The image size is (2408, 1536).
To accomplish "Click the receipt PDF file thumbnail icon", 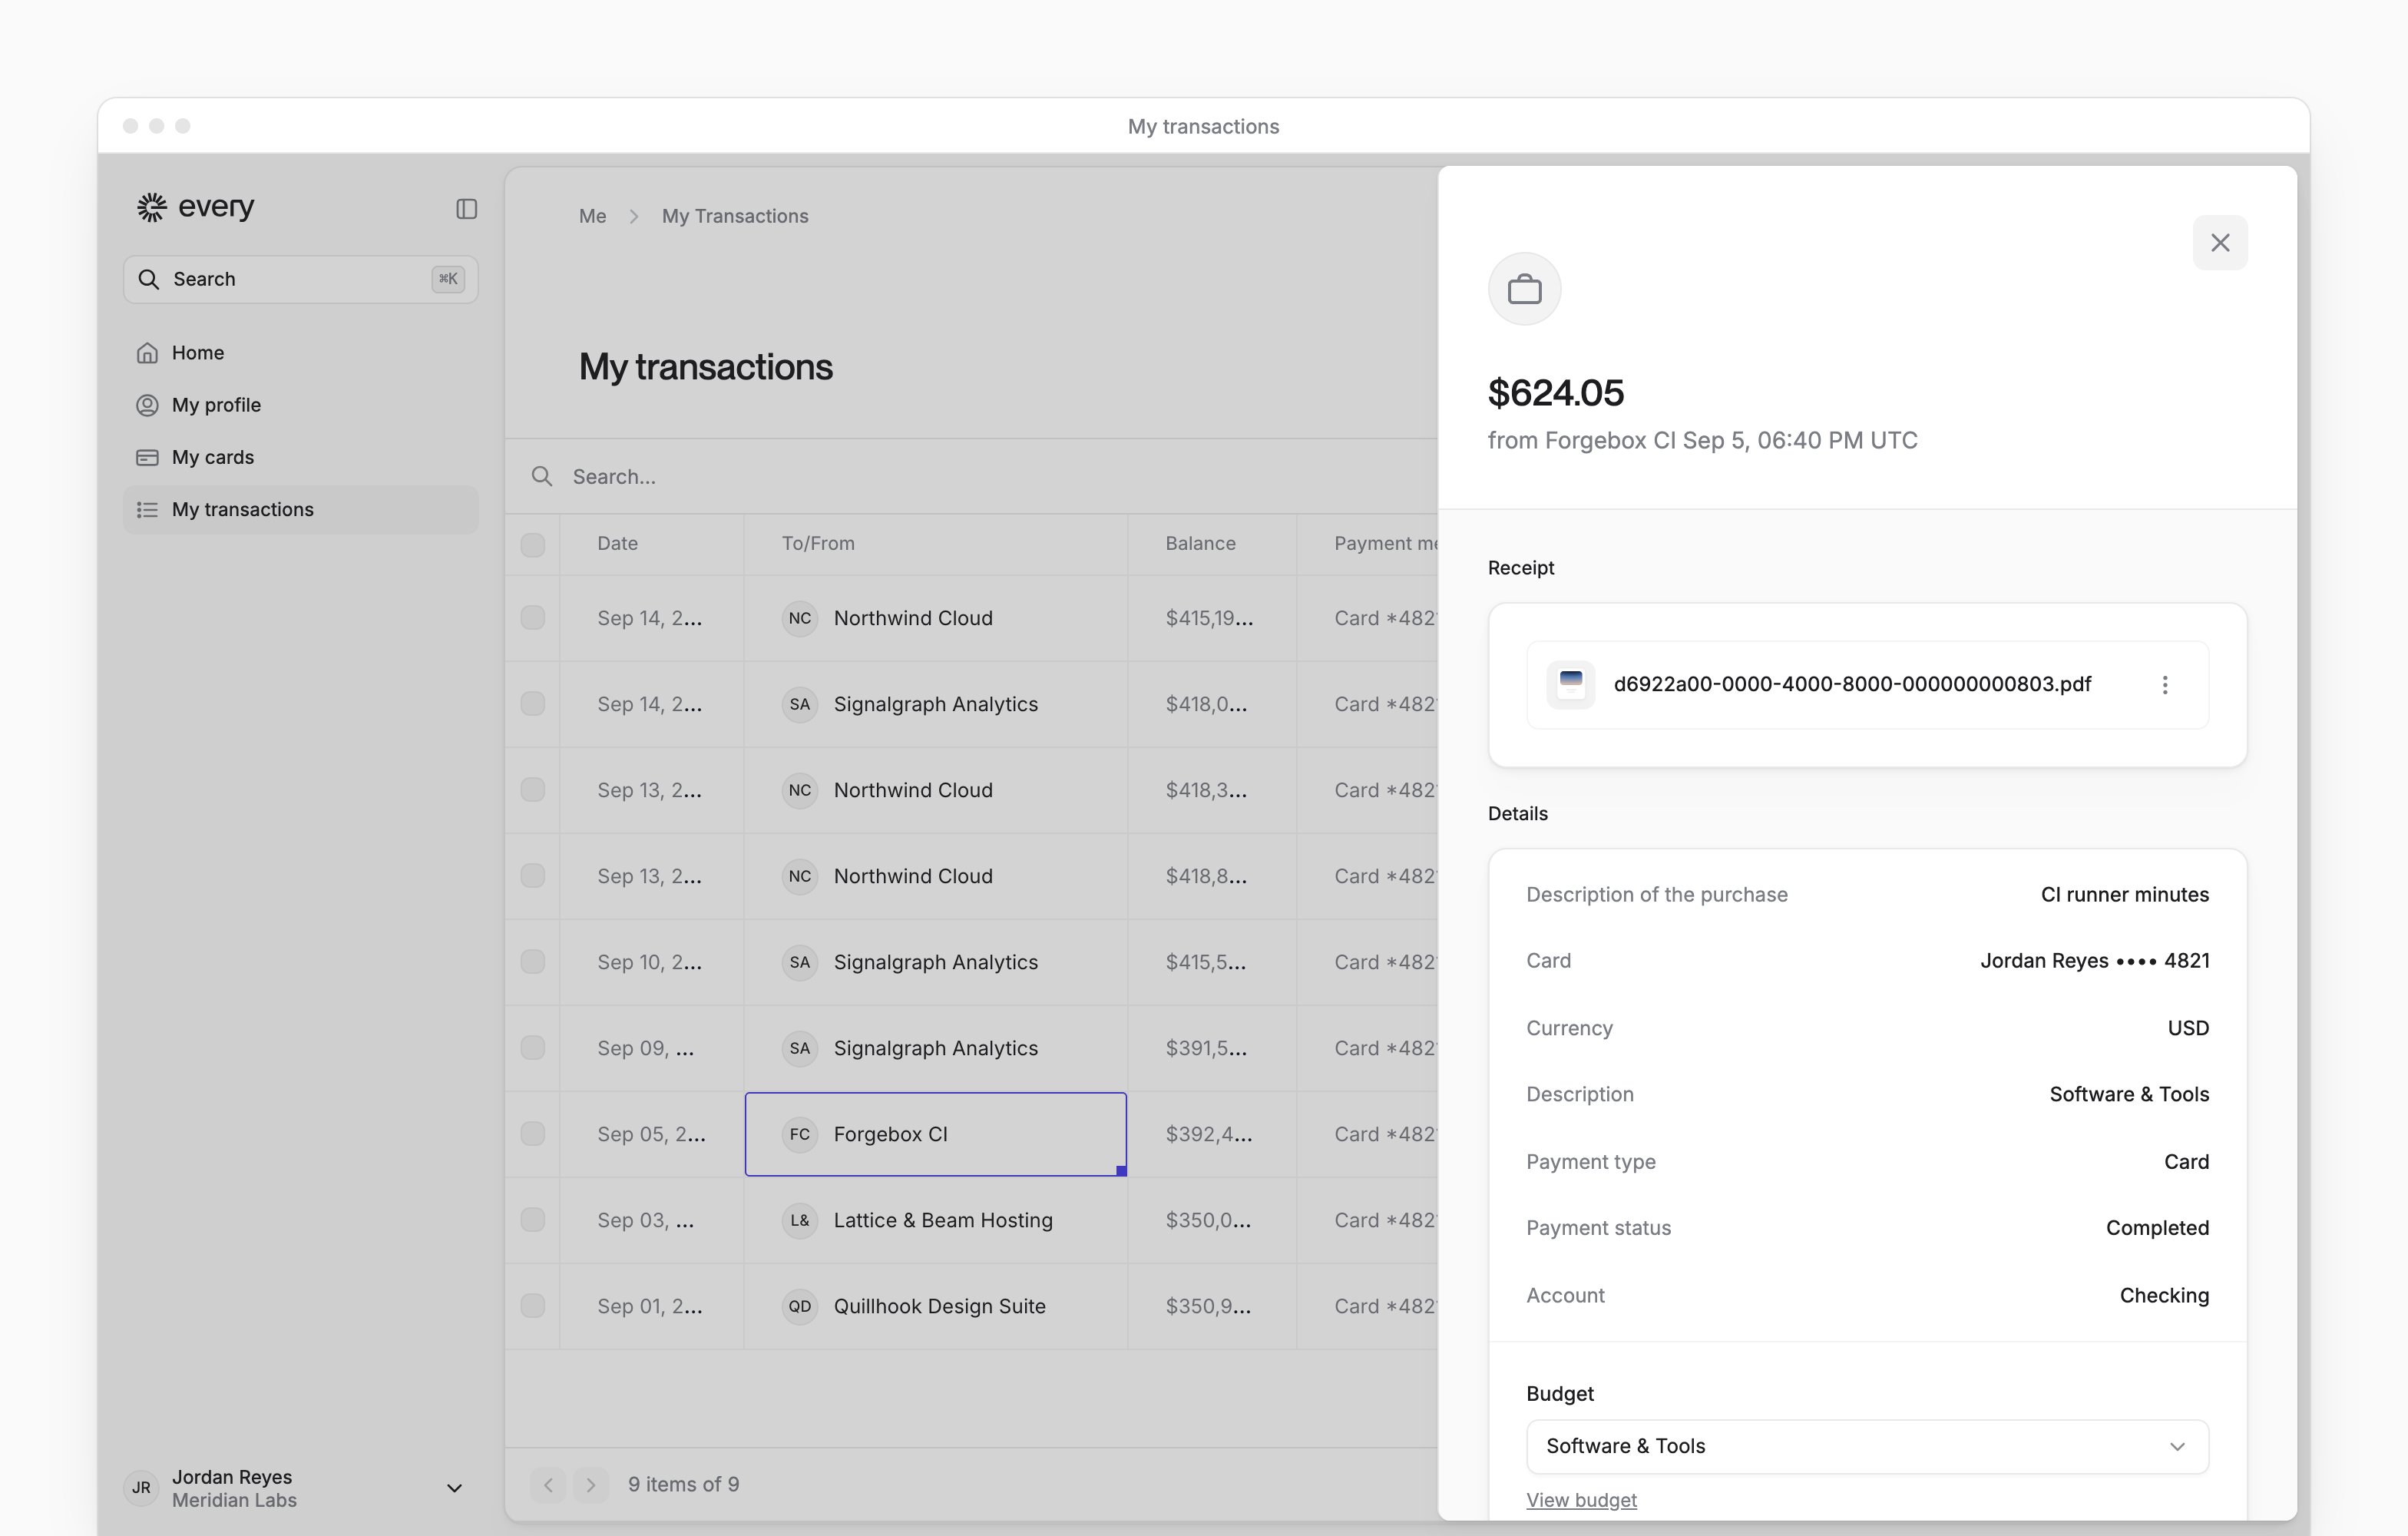I will coord(1570,684).
